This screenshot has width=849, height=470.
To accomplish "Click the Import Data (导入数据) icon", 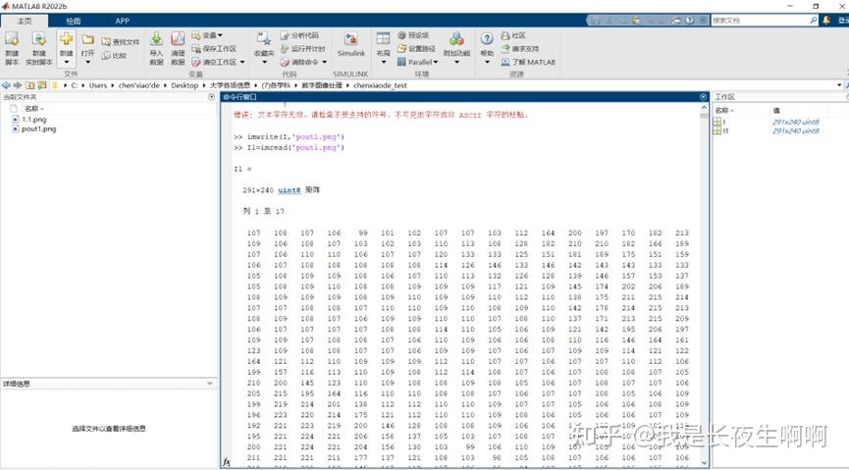I will [x=156, y=40].
